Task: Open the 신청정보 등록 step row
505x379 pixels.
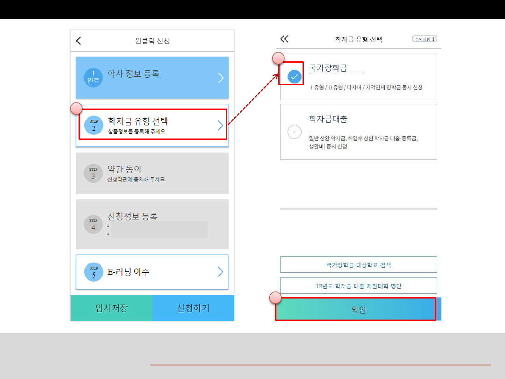Action: point(152,224)
